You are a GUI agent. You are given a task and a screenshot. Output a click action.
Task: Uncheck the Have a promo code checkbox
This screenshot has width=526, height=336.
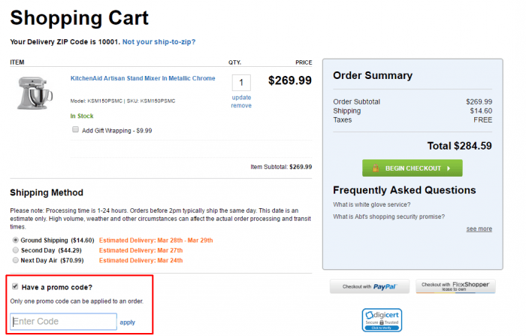(15, 286)
